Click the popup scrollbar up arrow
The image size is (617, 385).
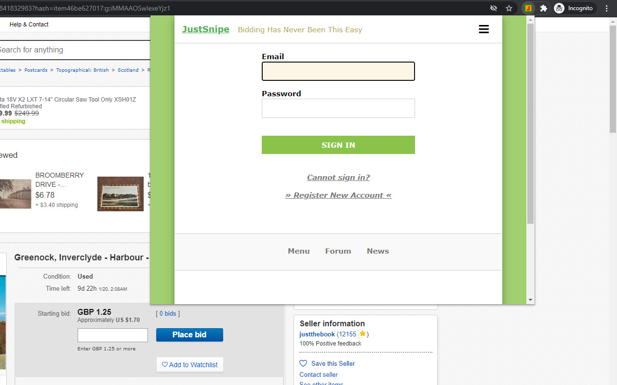530,19
